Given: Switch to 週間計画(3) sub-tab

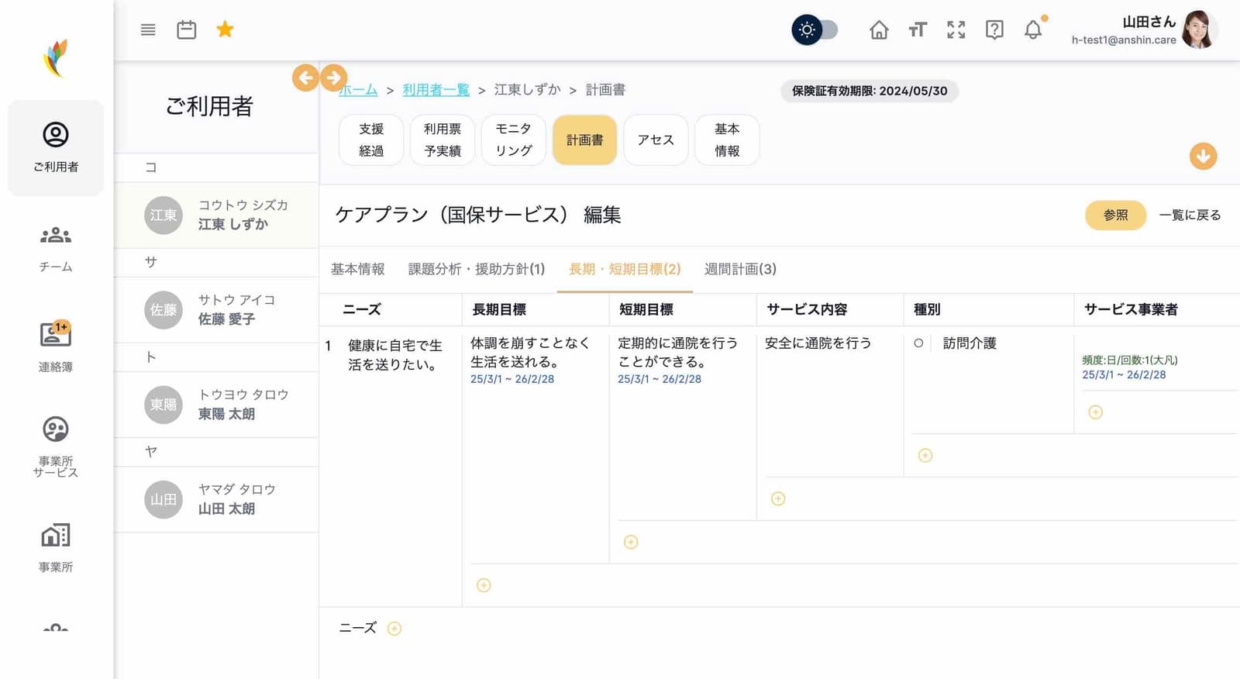Looking at the screenshot, I should (740, 269).
